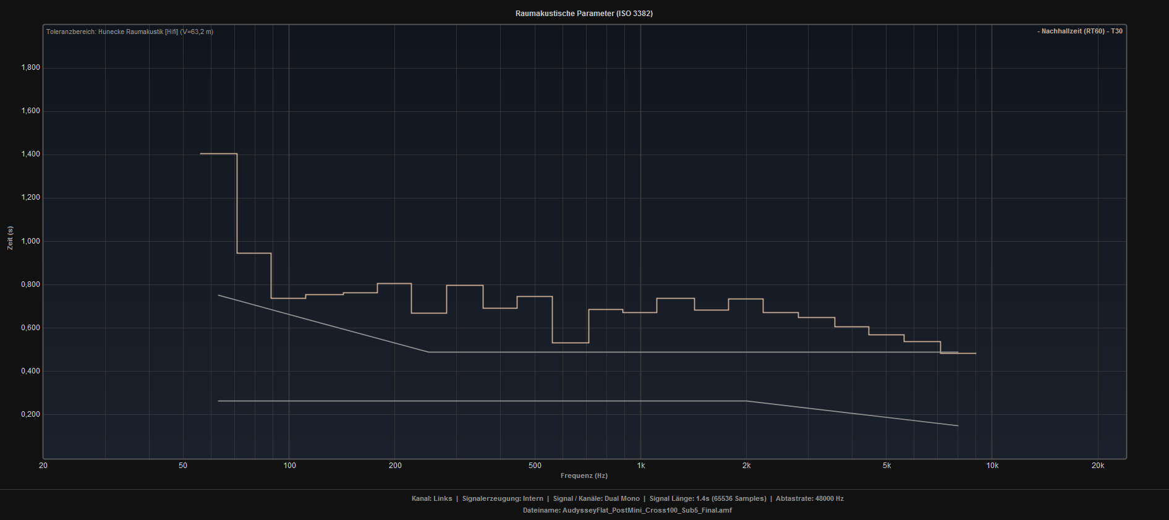Click the 100 Hz frequency axis tick label
The width and height of the screenshot is (1169, 520).
click(289, 466)
